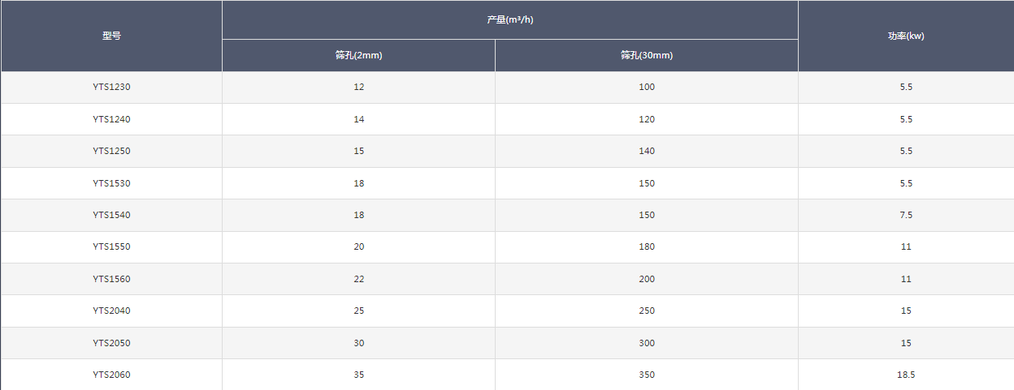Click the YTS1530 model cell

(x=111, y=183)
